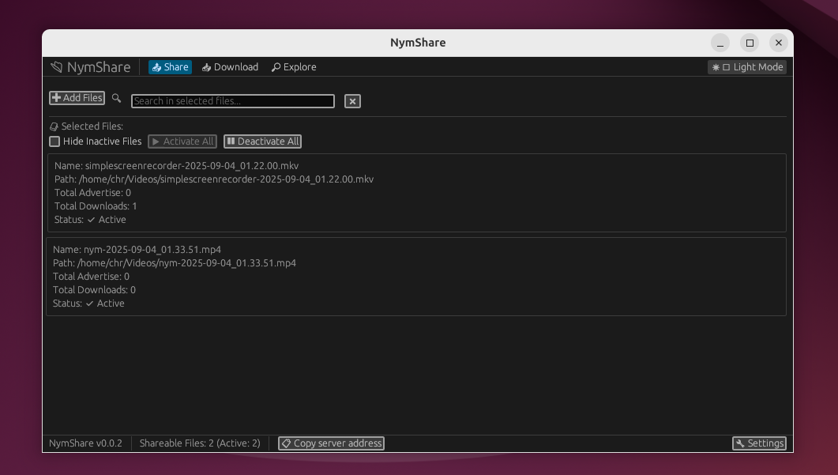Click the Shareable Files count in status bar
838x475 pixels.
click(200, 443)
